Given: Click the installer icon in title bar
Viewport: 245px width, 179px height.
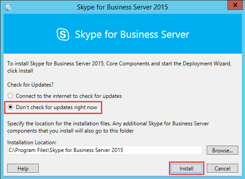Looking at the screenshot, I should 9,7.
